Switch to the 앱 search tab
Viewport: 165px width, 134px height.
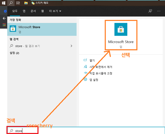coord(24,11)
